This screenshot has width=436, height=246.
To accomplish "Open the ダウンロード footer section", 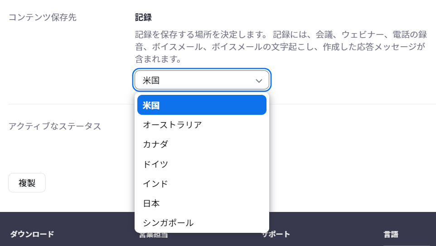I will 32,234.
